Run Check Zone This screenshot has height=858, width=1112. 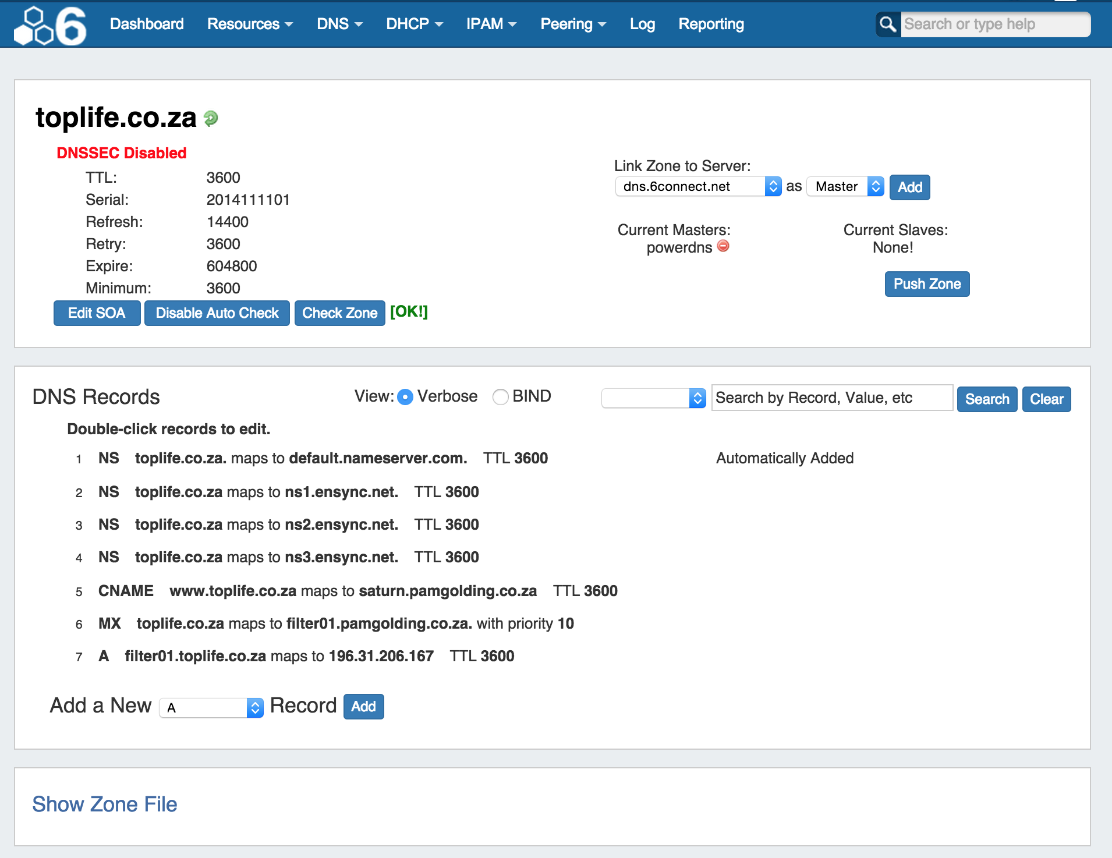click(x=339, y=313)
